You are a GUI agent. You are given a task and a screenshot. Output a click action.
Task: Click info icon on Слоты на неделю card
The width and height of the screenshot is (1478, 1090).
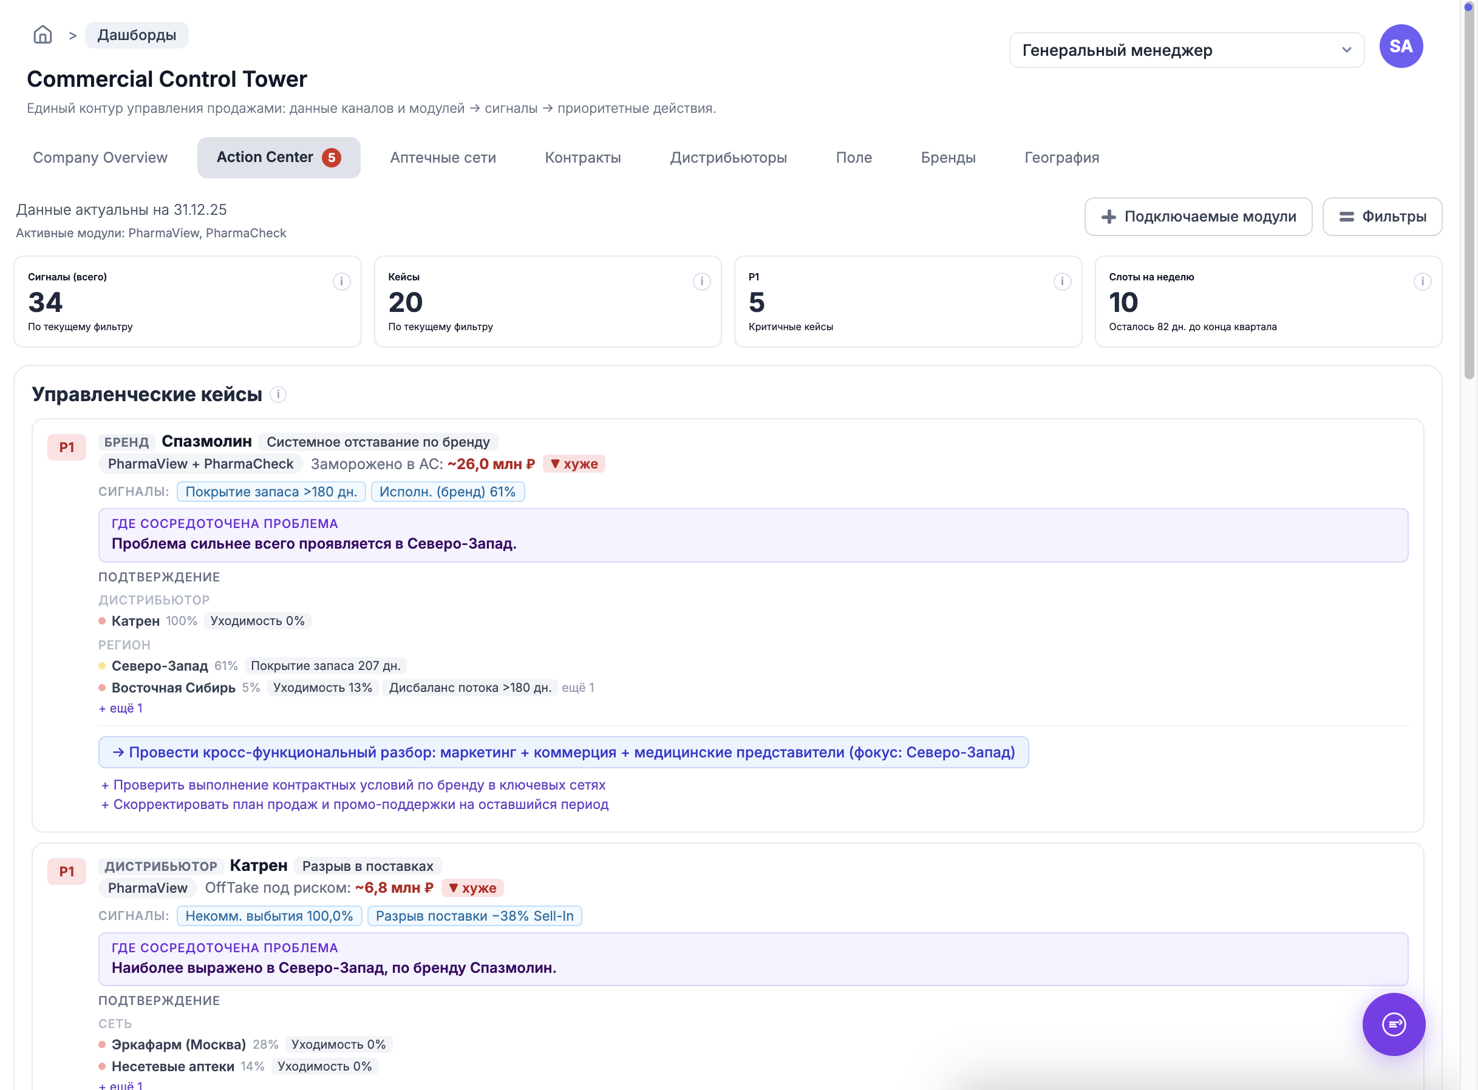(1422, 282)
